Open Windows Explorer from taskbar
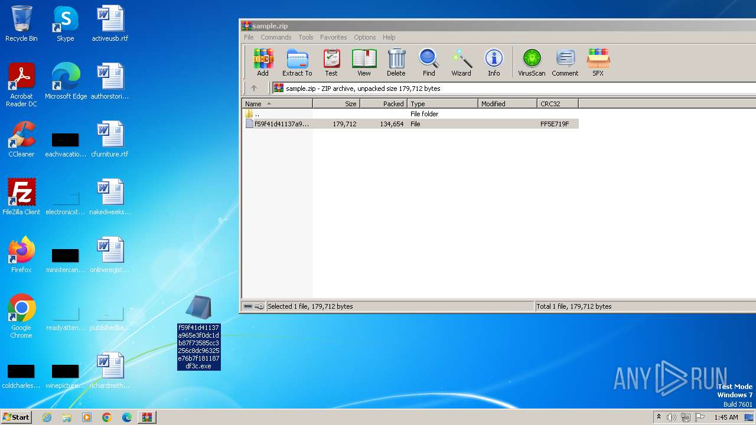 [x=67, y=417]
